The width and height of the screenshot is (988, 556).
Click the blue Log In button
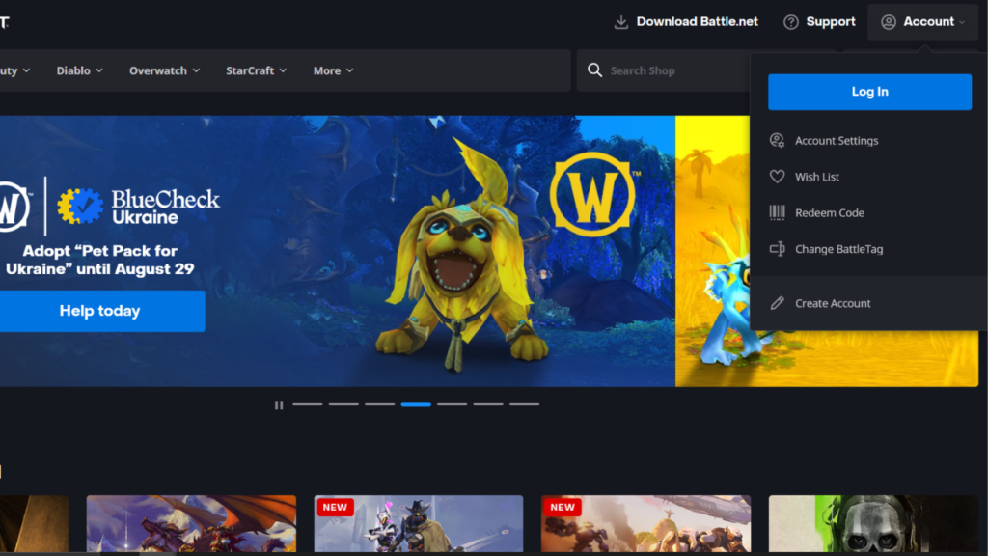click(869, 92)
